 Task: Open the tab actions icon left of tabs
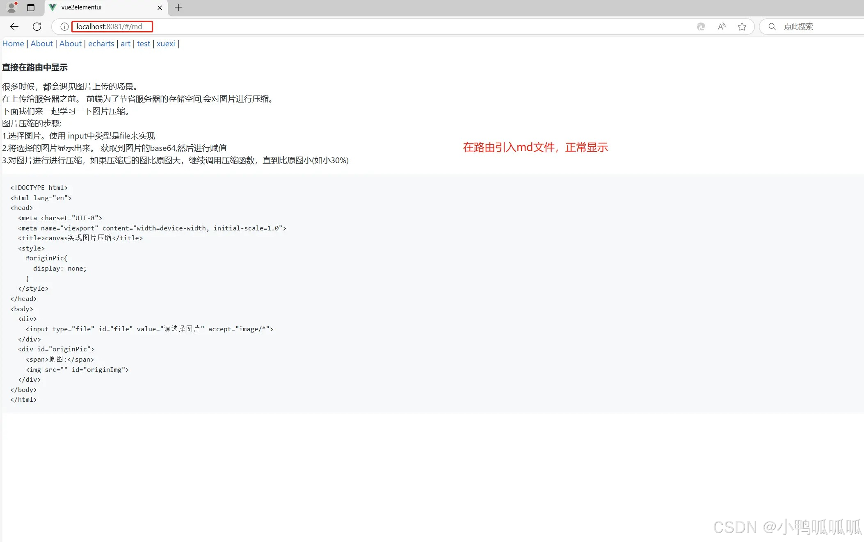(x=30, y=7)
